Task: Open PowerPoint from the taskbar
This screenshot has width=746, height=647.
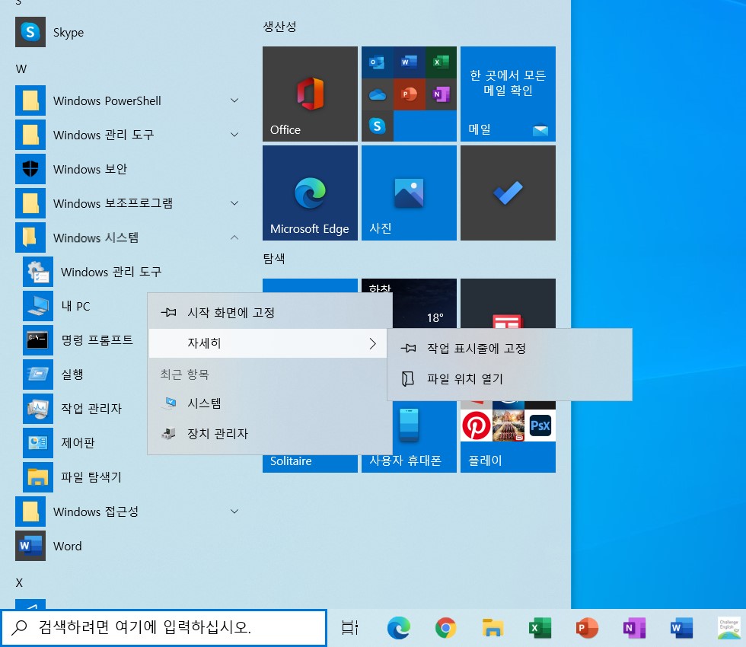Action: click(x=587, y=628)
